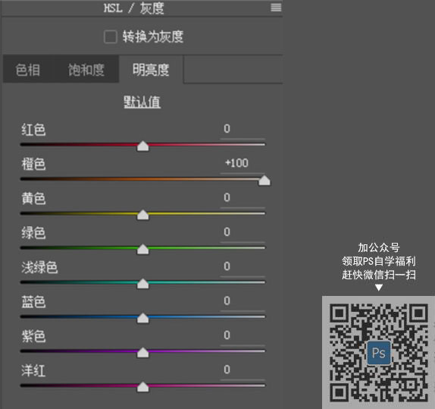
Task: Click the 绿色 value field
Action: click(x=243, y=234)
